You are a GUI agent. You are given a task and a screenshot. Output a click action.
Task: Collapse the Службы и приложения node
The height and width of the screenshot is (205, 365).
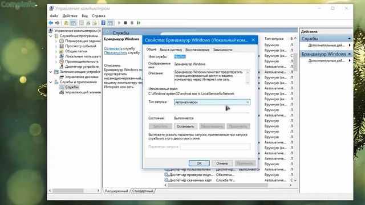51,82
